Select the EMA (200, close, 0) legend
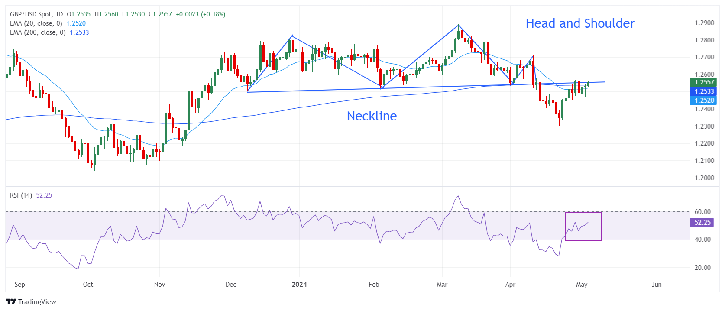 [38, 32]
